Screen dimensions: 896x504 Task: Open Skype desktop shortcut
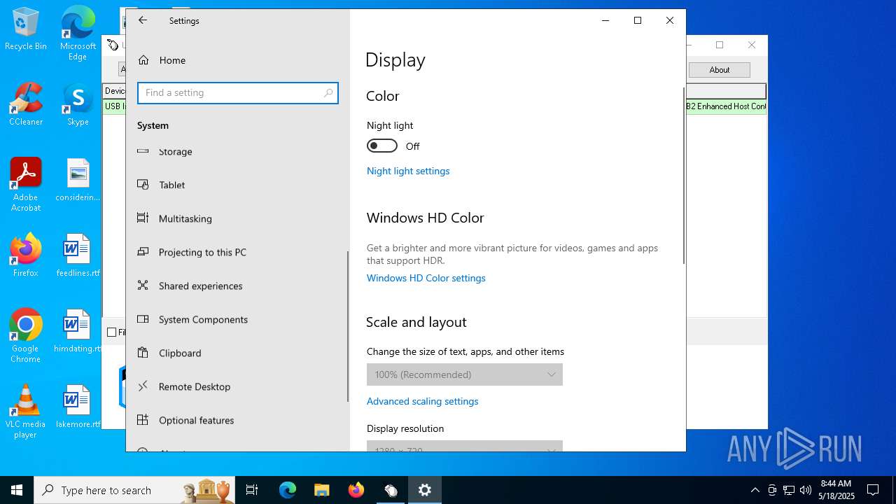click(x=78, y=104)
